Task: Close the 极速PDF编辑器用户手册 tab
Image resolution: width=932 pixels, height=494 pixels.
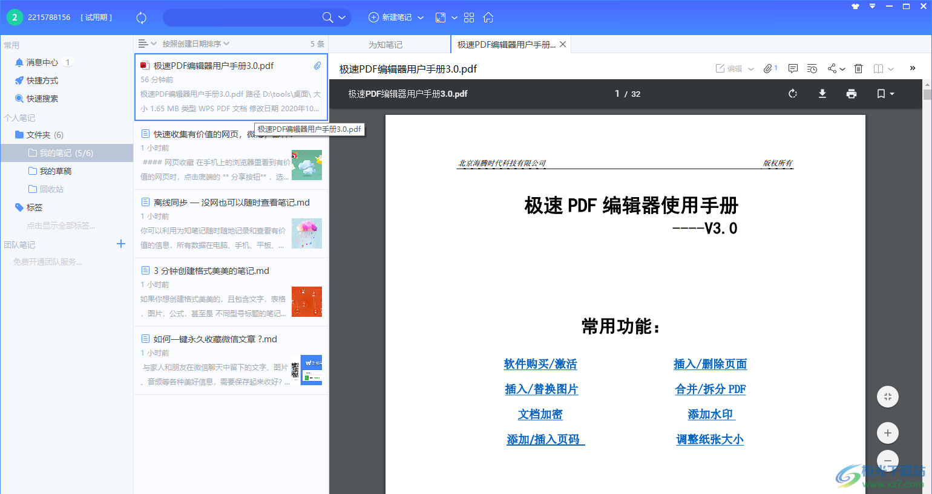Action: [563, 44]
